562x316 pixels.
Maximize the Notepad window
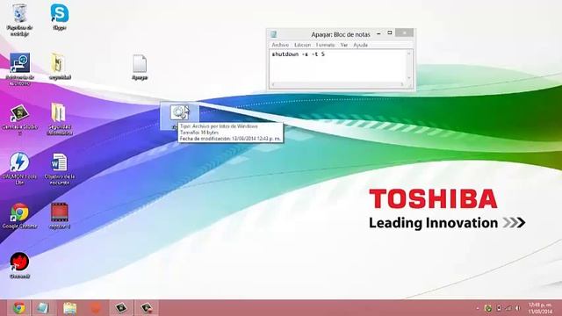tap(390, 33)
